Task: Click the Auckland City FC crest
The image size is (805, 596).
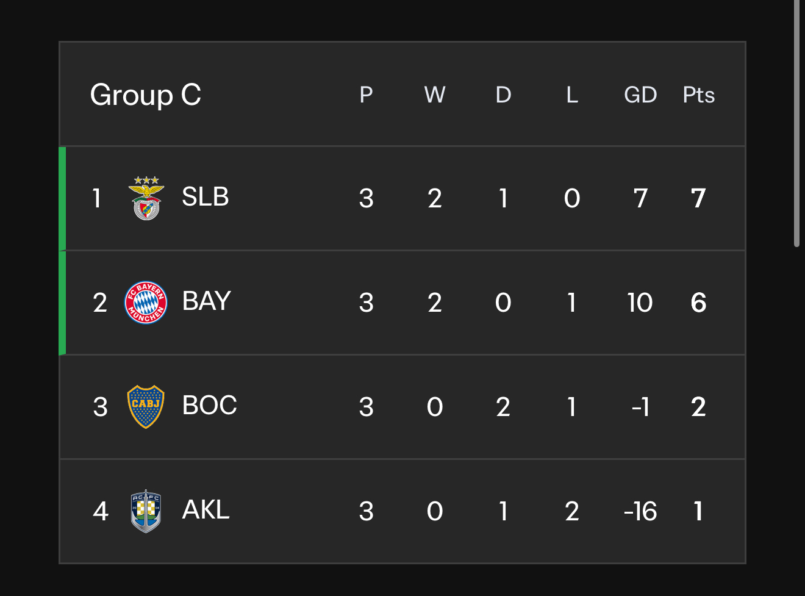Action: coord(146,511)
